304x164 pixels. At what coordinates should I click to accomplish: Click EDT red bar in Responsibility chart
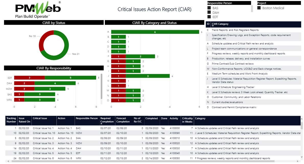29,78
